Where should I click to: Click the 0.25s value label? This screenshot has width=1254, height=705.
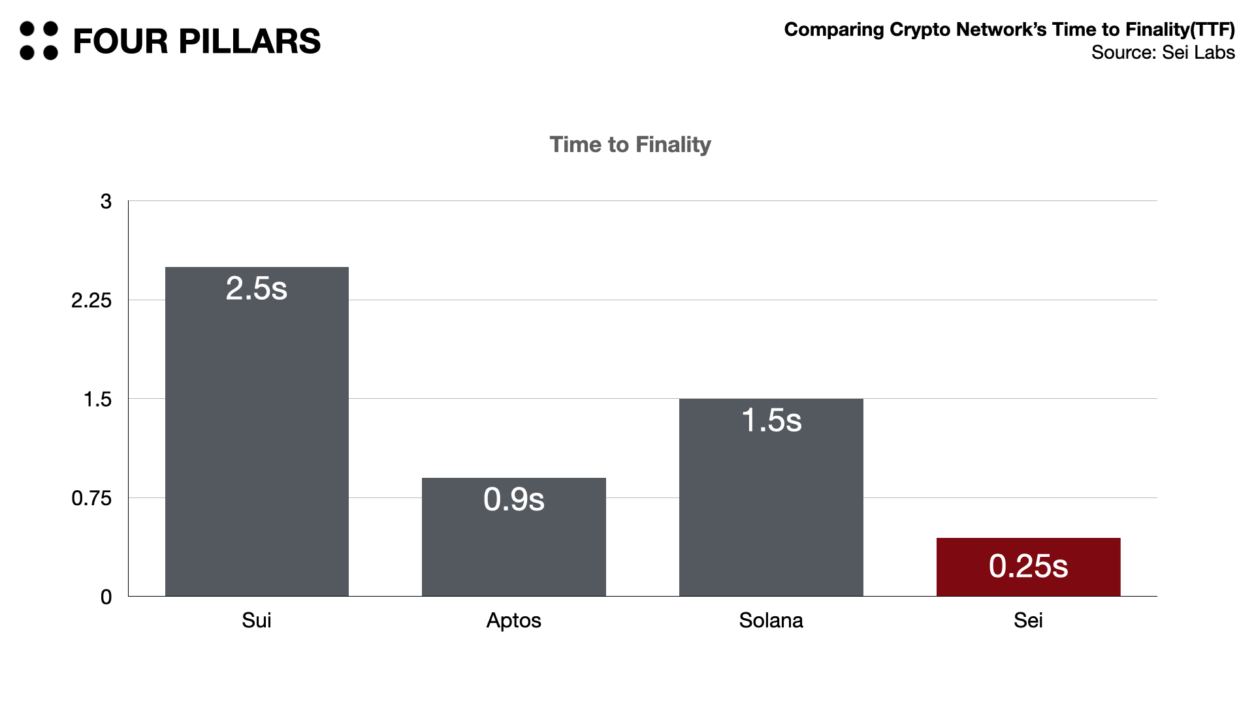(1028, 566)
